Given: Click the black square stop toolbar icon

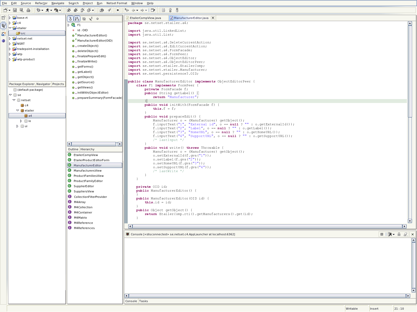Looking at the screenshot, I should (118, 10).
